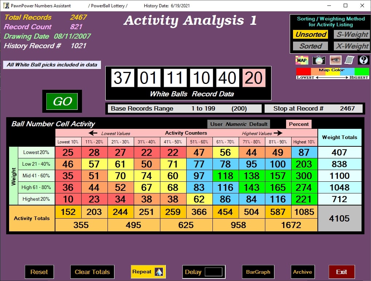Select the eye view icon

point(335,60)
